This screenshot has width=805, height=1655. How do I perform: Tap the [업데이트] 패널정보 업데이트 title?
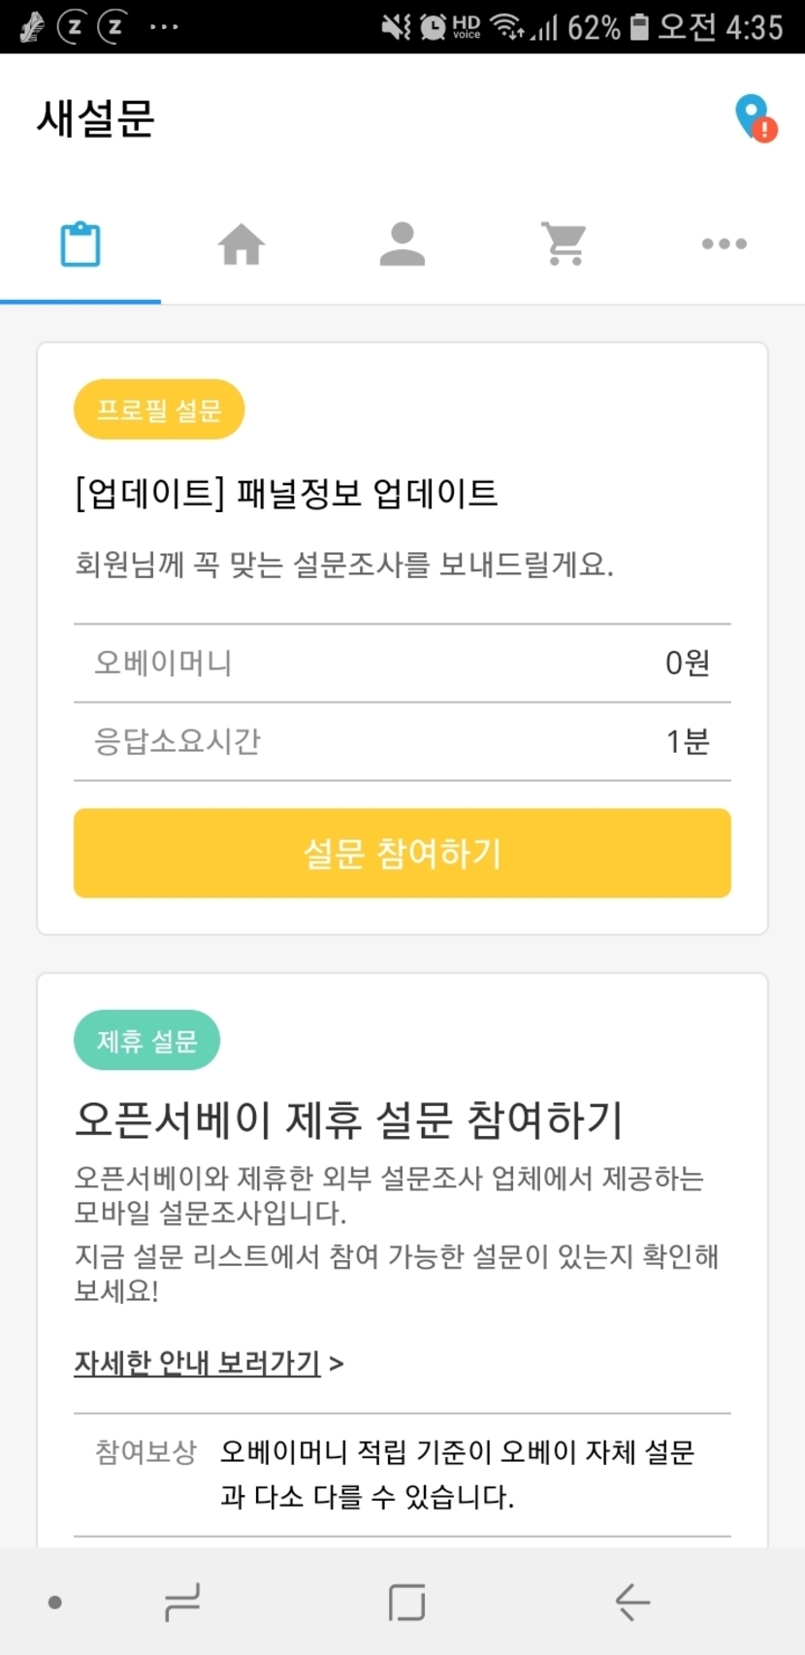pos(286,494)
